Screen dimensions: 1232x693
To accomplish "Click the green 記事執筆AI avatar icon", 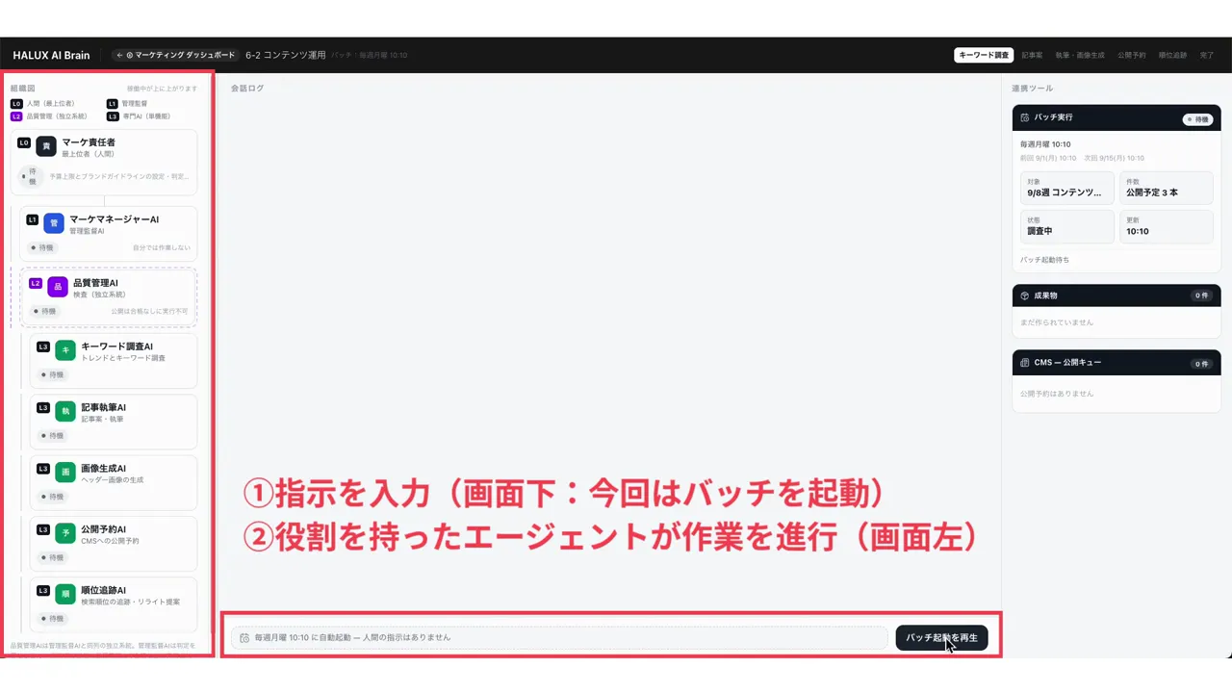I will [x=65, y=411].
